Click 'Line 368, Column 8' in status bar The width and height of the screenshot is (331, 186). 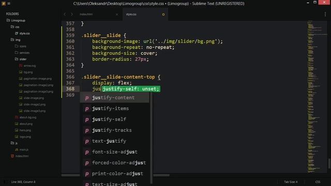23,182
